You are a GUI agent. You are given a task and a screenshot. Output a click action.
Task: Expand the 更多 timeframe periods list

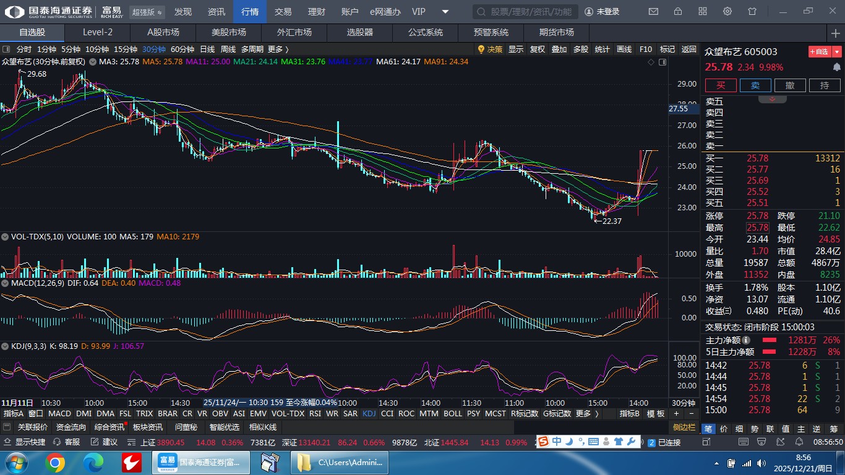(x=278, y=49)
